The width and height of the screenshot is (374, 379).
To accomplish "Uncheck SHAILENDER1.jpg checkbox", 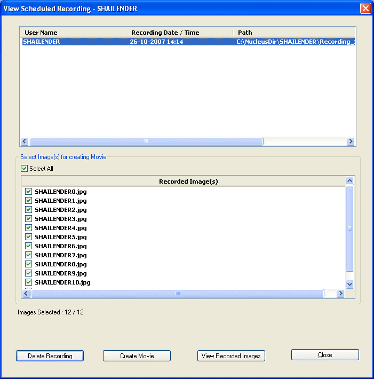I will [x=28, y=201].
